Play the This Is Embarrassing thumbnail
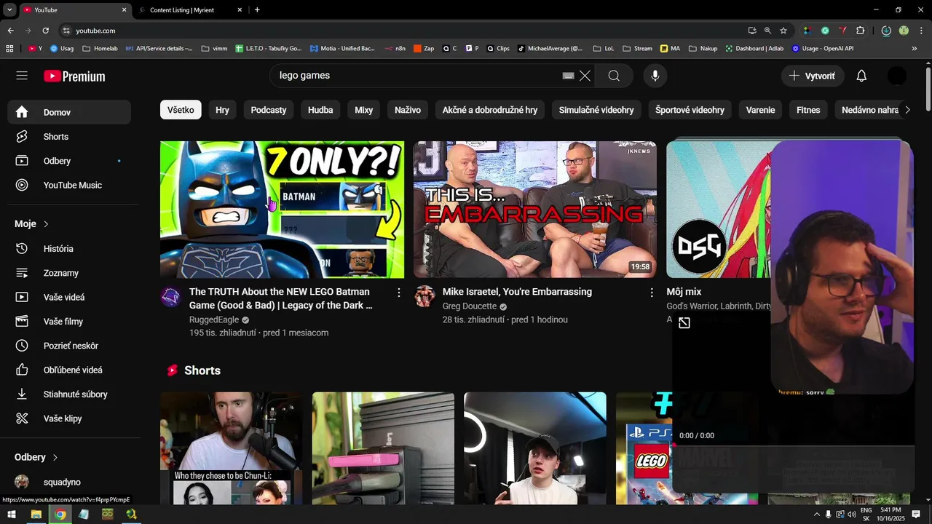Viewport: 932px width, 524px height. (x=535, y=210)
